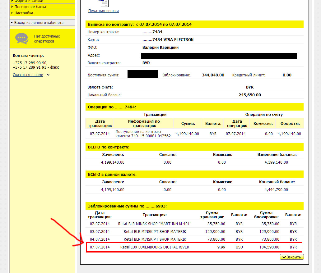Click the printable version document icon
321x273 pixels.
104,4
